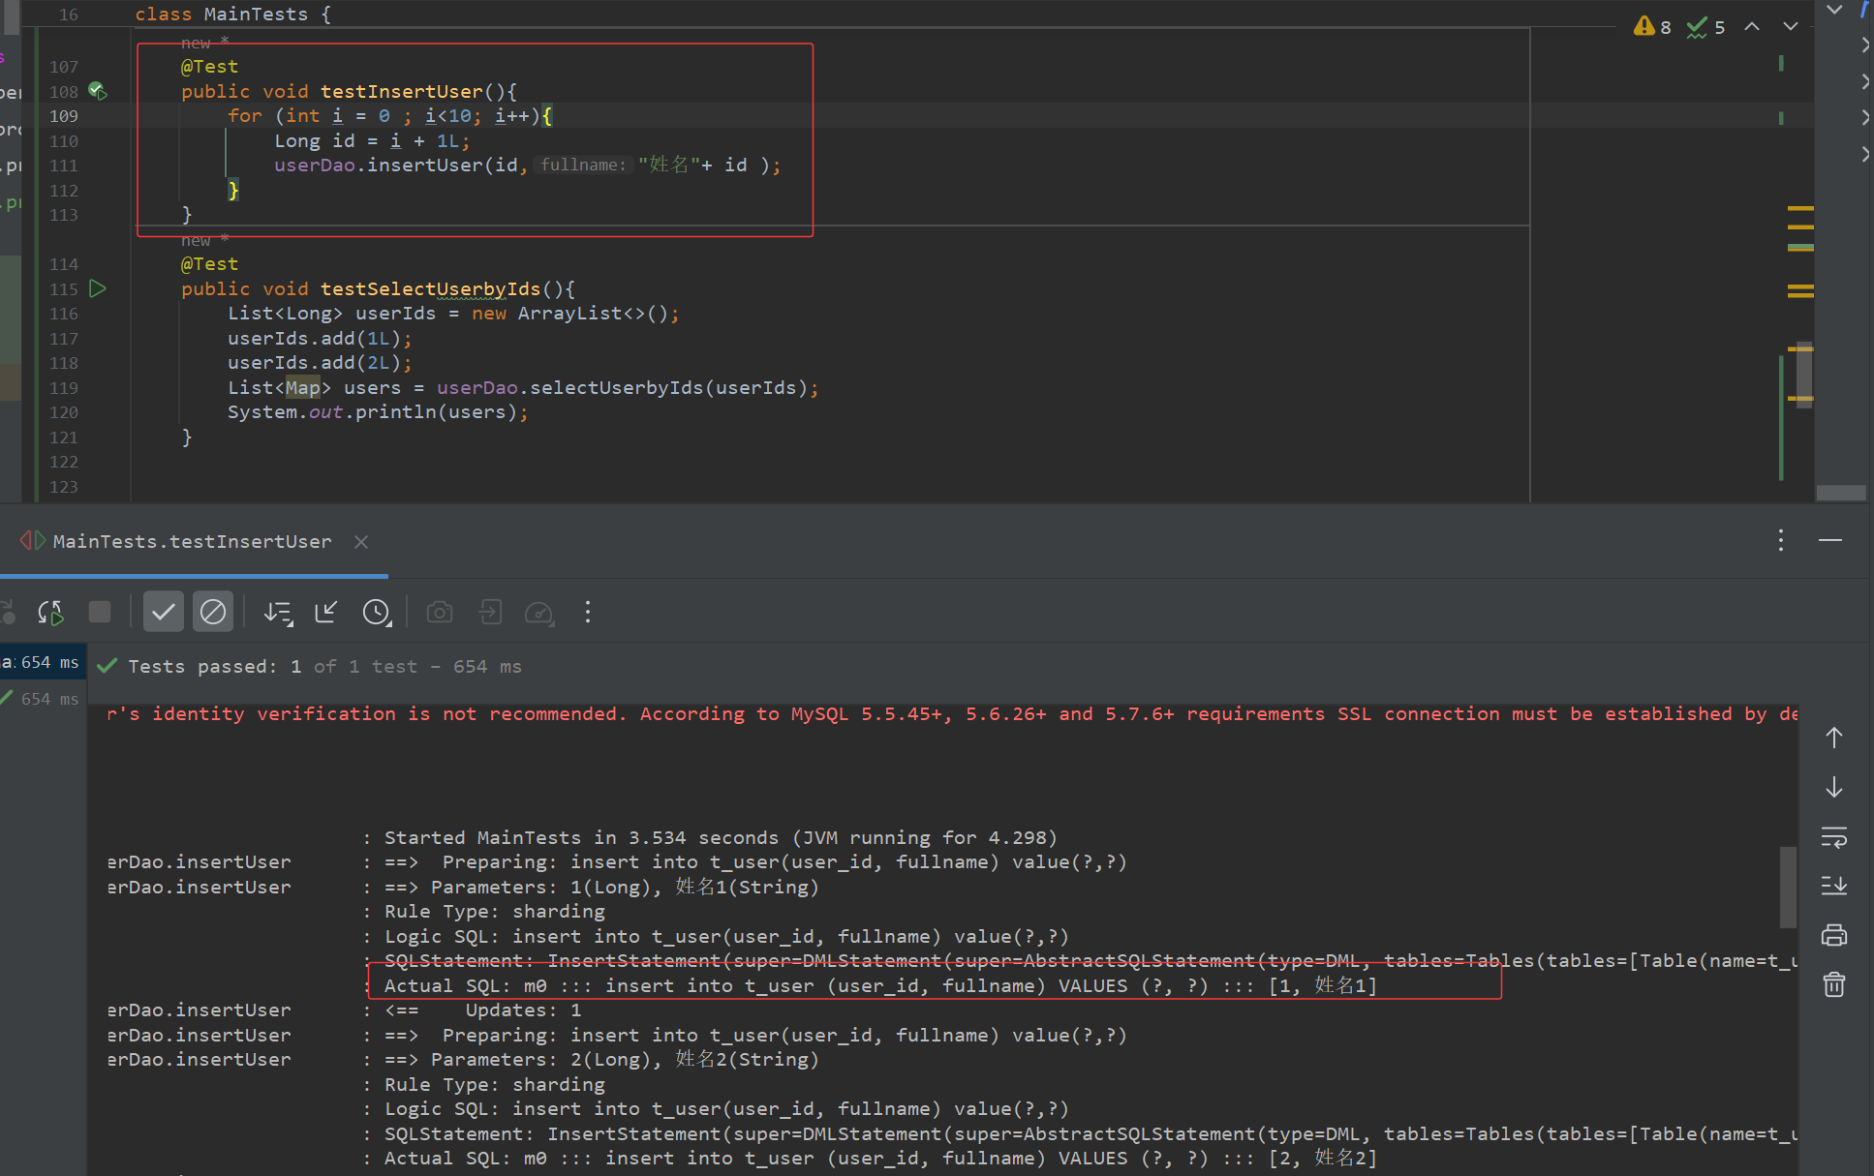The width and height of the screenshot is (1874, 1176).
Task: Click the export test results icon
Action: point(490,612)
